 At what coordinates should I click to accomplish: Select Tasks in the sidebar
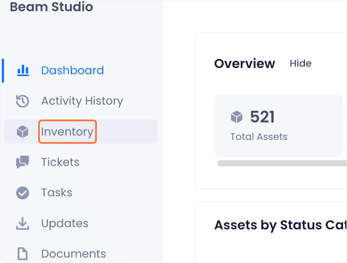[57, 193]
